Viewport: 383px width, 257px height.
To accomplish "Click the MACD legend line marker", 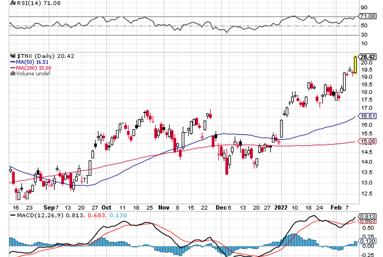I will click(x=12, y=215).
